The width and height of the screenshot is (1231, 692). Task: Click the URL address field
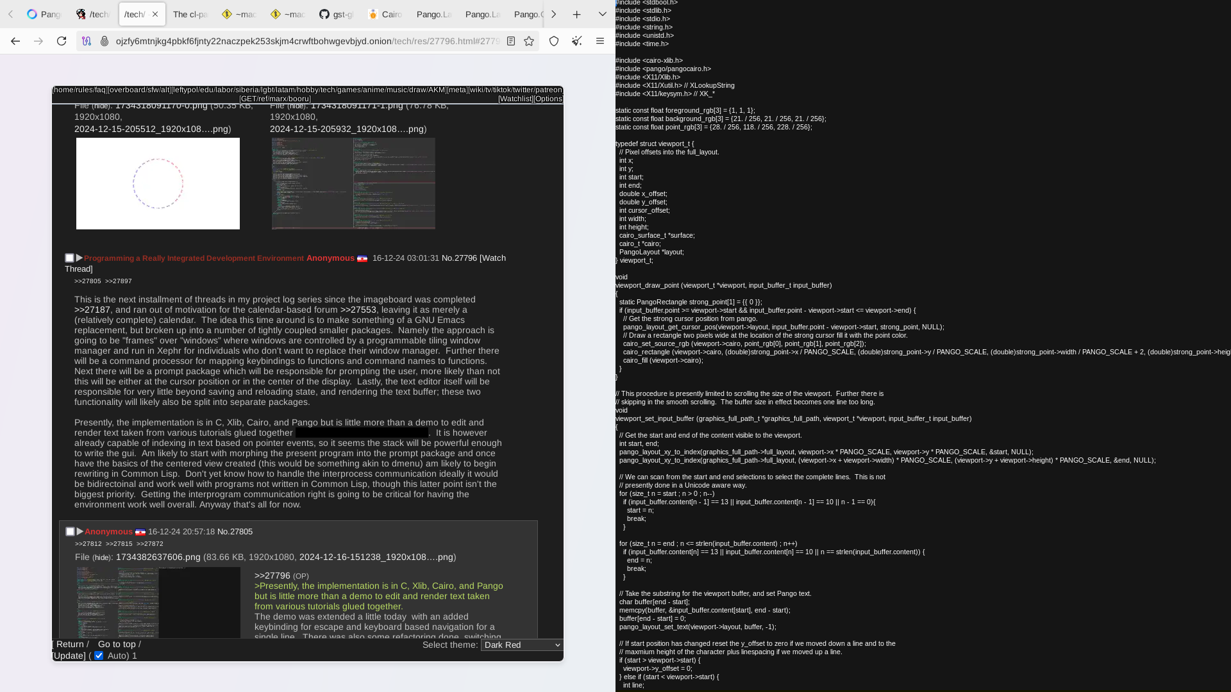tap(308, 41)
